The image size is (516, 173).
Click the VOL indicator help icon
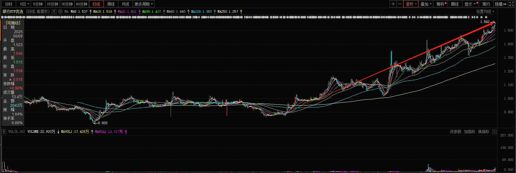point(4,132)
